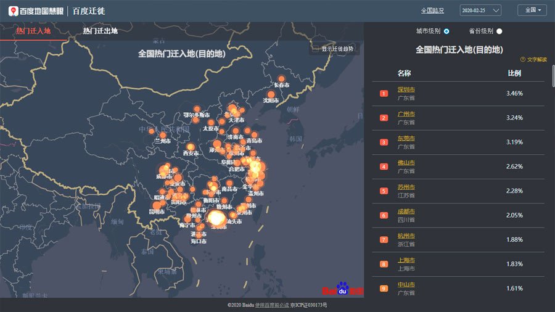Click the 四川省 province text under 成都市
555x312 pixels.
click(x=406, y=220)
